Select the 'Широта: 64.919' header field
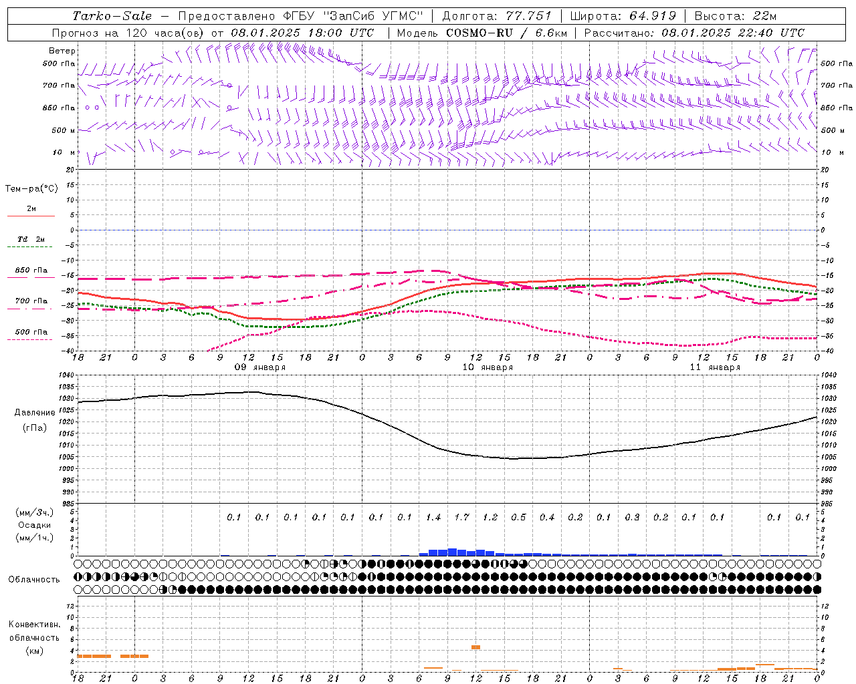Viewport: 856px width, 684px height. coord(623,16)
